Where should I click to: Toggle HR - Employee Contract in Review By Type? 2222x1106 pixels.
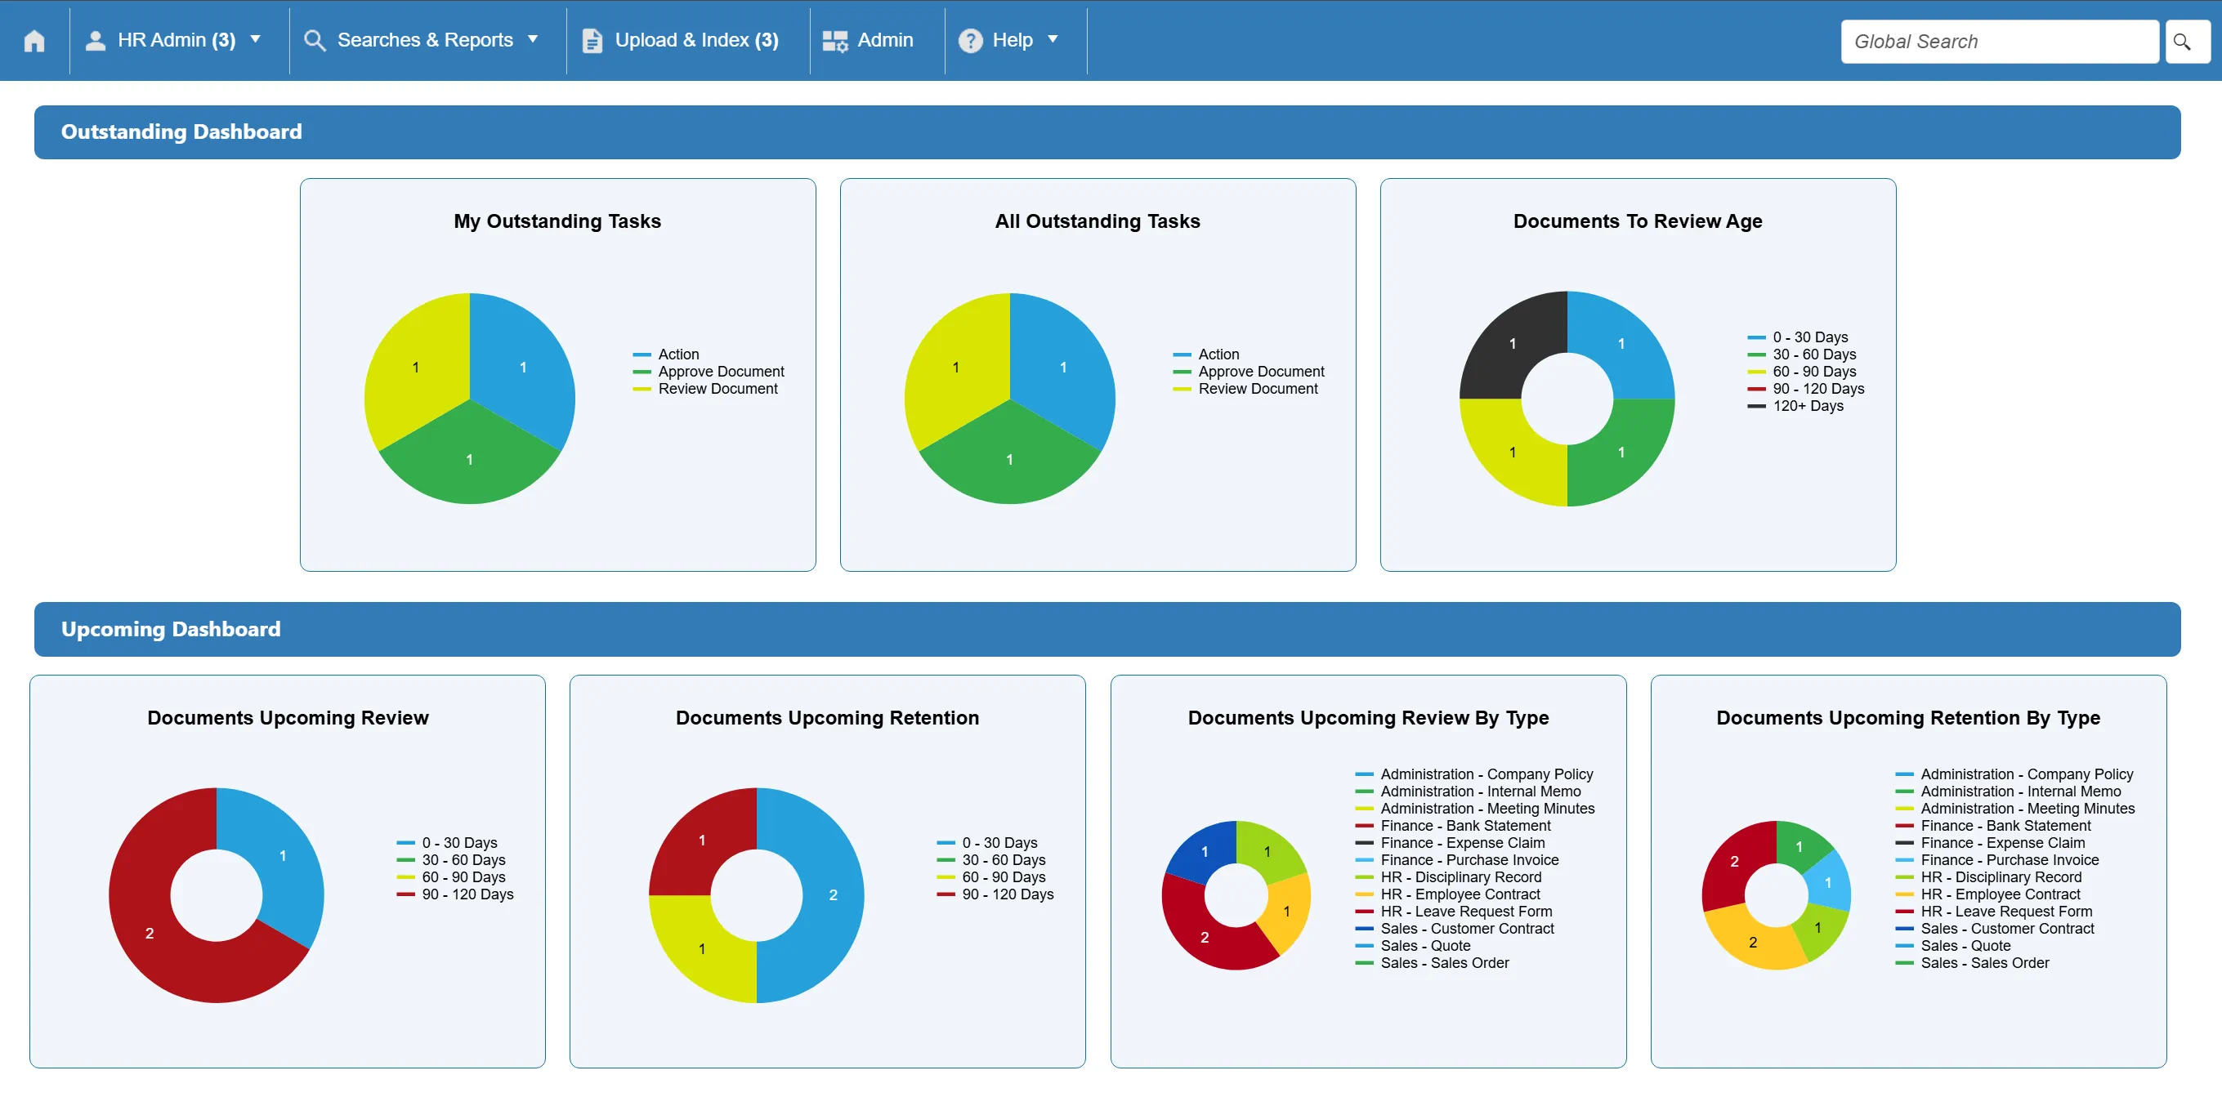1446,894
